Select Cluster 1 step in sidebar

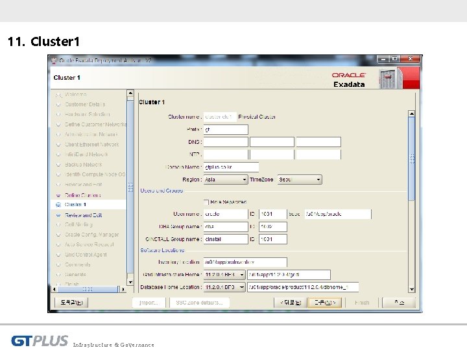click(76, 204)
